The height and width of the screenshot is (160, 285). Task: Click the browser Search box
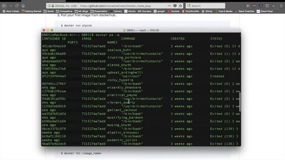[205, 6]
